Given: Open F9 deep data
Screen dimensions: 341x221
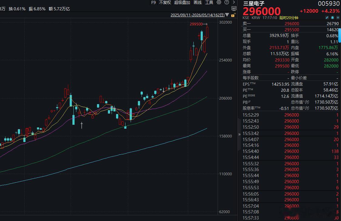Looking at the screenshot, I should pos(154,2).
